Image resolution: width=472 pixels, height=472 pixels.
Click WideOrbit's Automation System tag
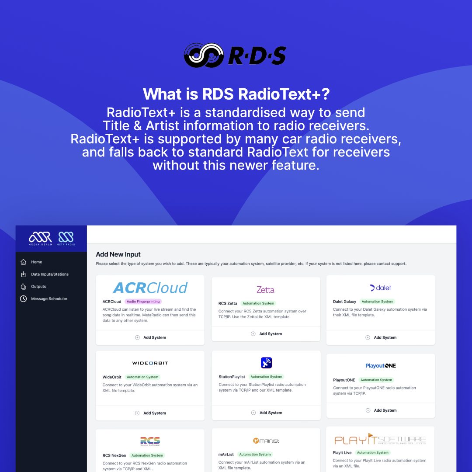142,377
